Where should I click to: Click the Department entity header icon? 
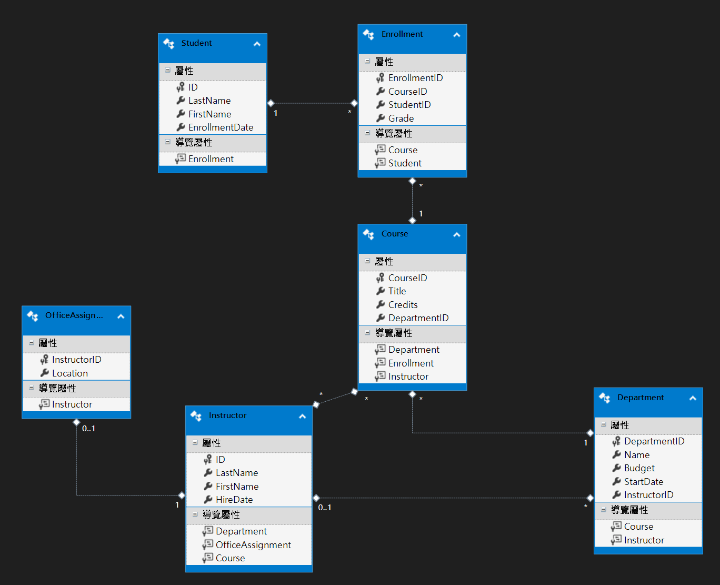point(605,398)
